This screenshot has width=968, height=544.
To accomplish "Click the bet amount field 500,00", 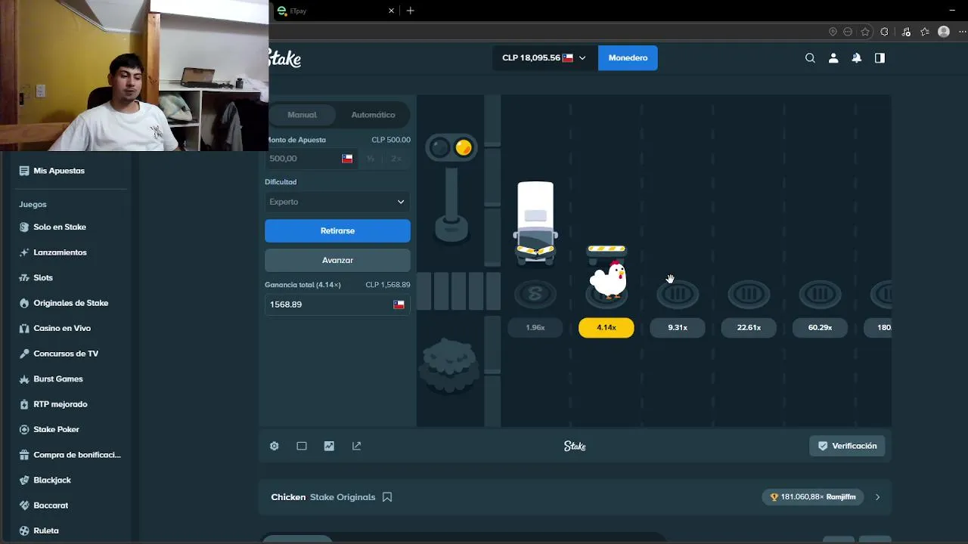I will click(x=311, y=159).
